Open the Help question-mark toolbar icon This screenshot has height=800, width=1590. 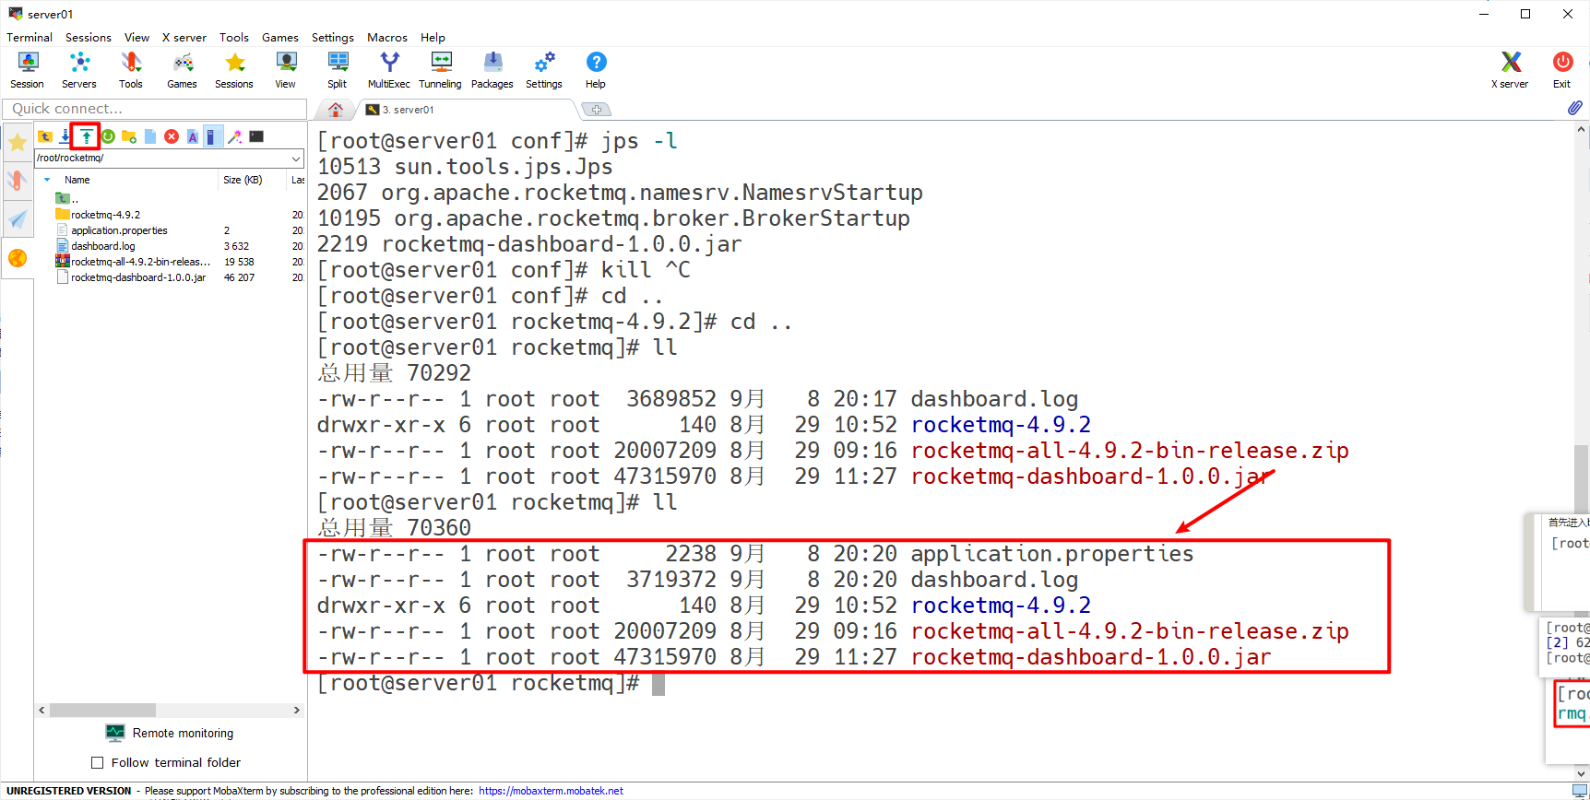tap(596, 70)
